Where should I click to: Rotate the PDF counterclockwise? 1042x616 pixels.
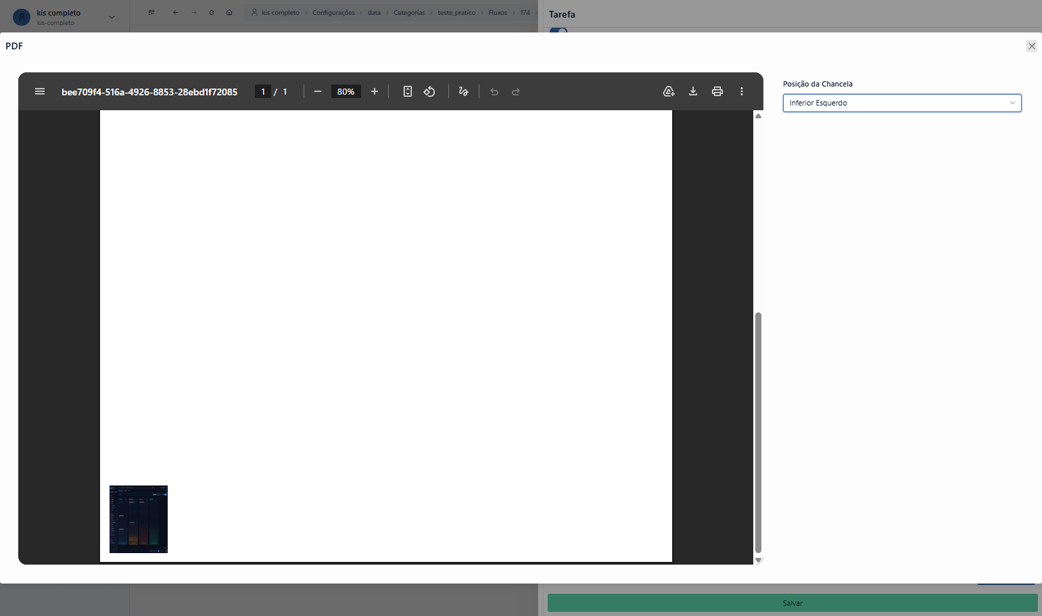tap(429, 91)
